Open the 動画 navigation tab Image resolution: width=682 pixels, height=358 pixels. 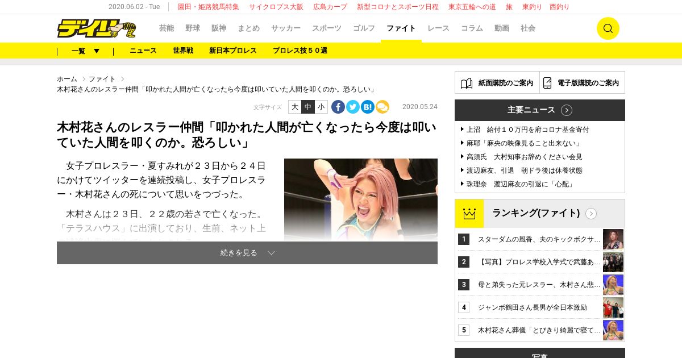tap(502, 28)
